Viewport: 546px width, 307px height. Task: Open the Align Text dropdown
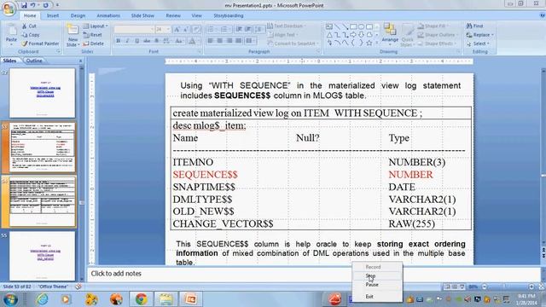pos(283,35)
